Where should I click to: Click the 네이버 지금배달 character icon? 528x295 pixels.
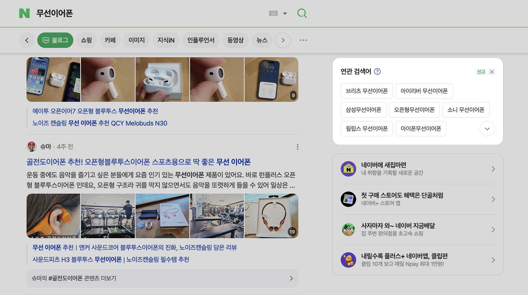(x=348, y=230)
